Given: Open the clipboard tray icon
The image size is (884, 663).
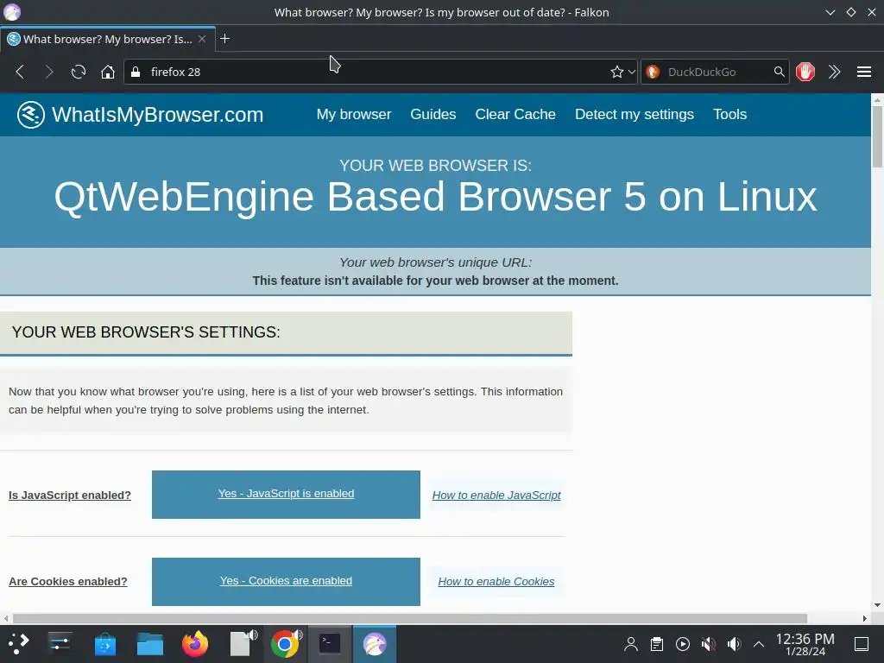Looking at the screenshot, I should pyautogui.click(x=657, y=644).
